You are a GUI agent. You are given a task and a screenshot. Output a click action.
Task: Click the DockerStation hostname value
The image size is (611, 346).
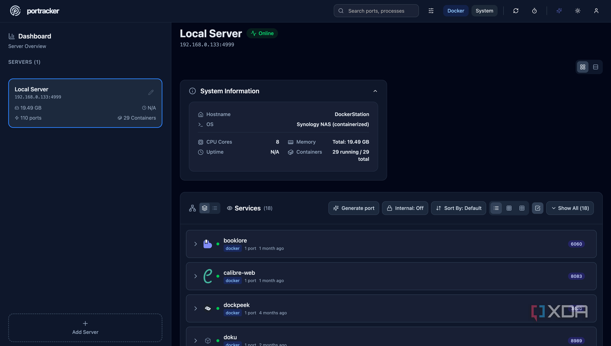click(352, 115)
